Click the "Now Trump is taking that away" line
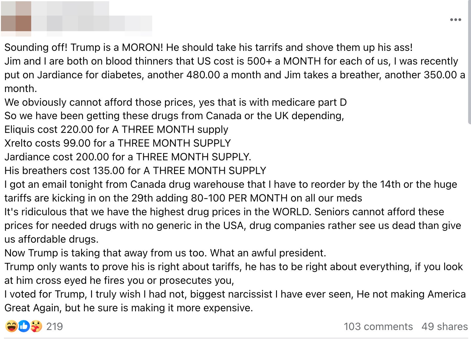Image resolution: width=471 pixels, height=340 pixels. 165,253
